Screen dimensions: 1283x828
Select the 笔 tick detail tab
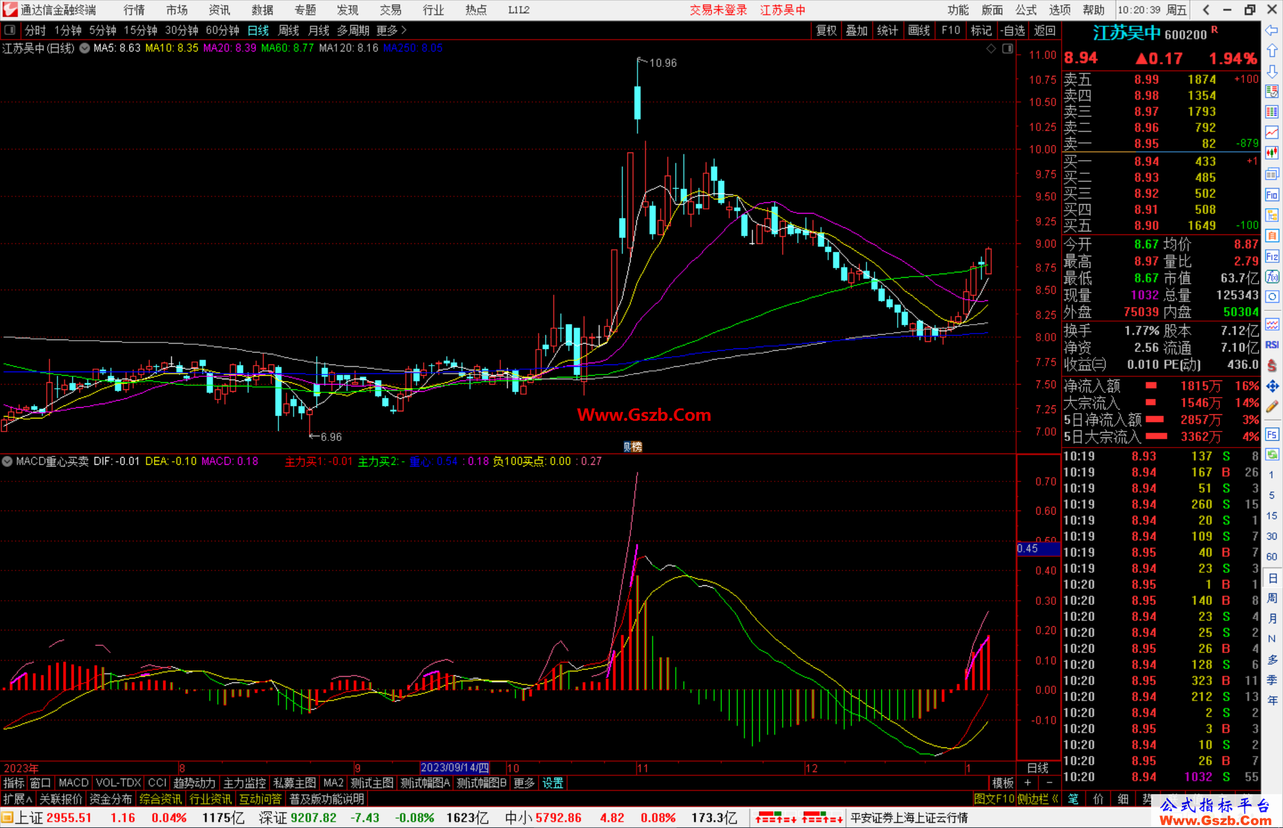[x=1073, y=799]
